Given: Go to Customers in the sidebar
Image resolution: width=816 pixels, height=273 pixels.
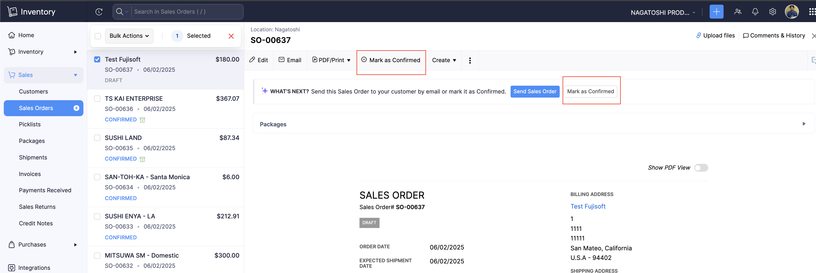Looking at the screenshot, I should [33, 91].
